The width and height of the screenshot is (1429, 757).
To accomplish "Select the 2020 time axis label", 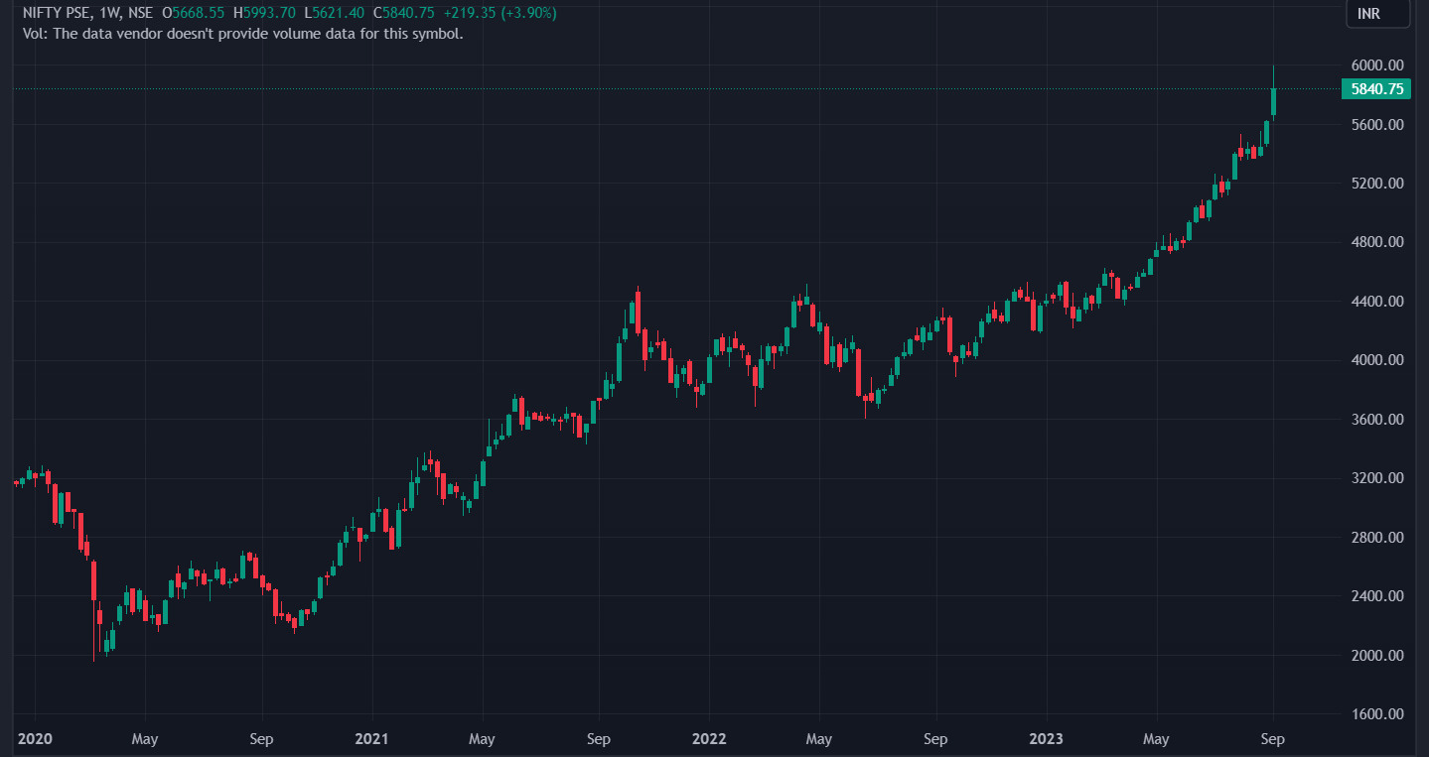I will [x=34, y=739].
